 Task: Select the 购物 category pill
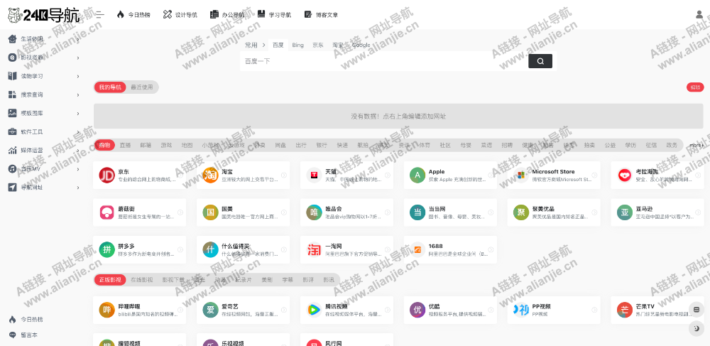104,145
